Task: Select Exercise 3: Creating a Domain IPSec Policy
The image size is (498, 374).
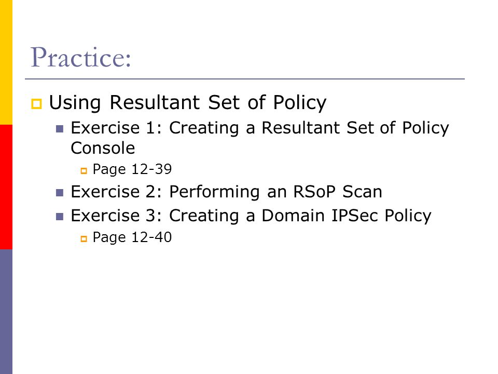Action: tap(251, 216)
